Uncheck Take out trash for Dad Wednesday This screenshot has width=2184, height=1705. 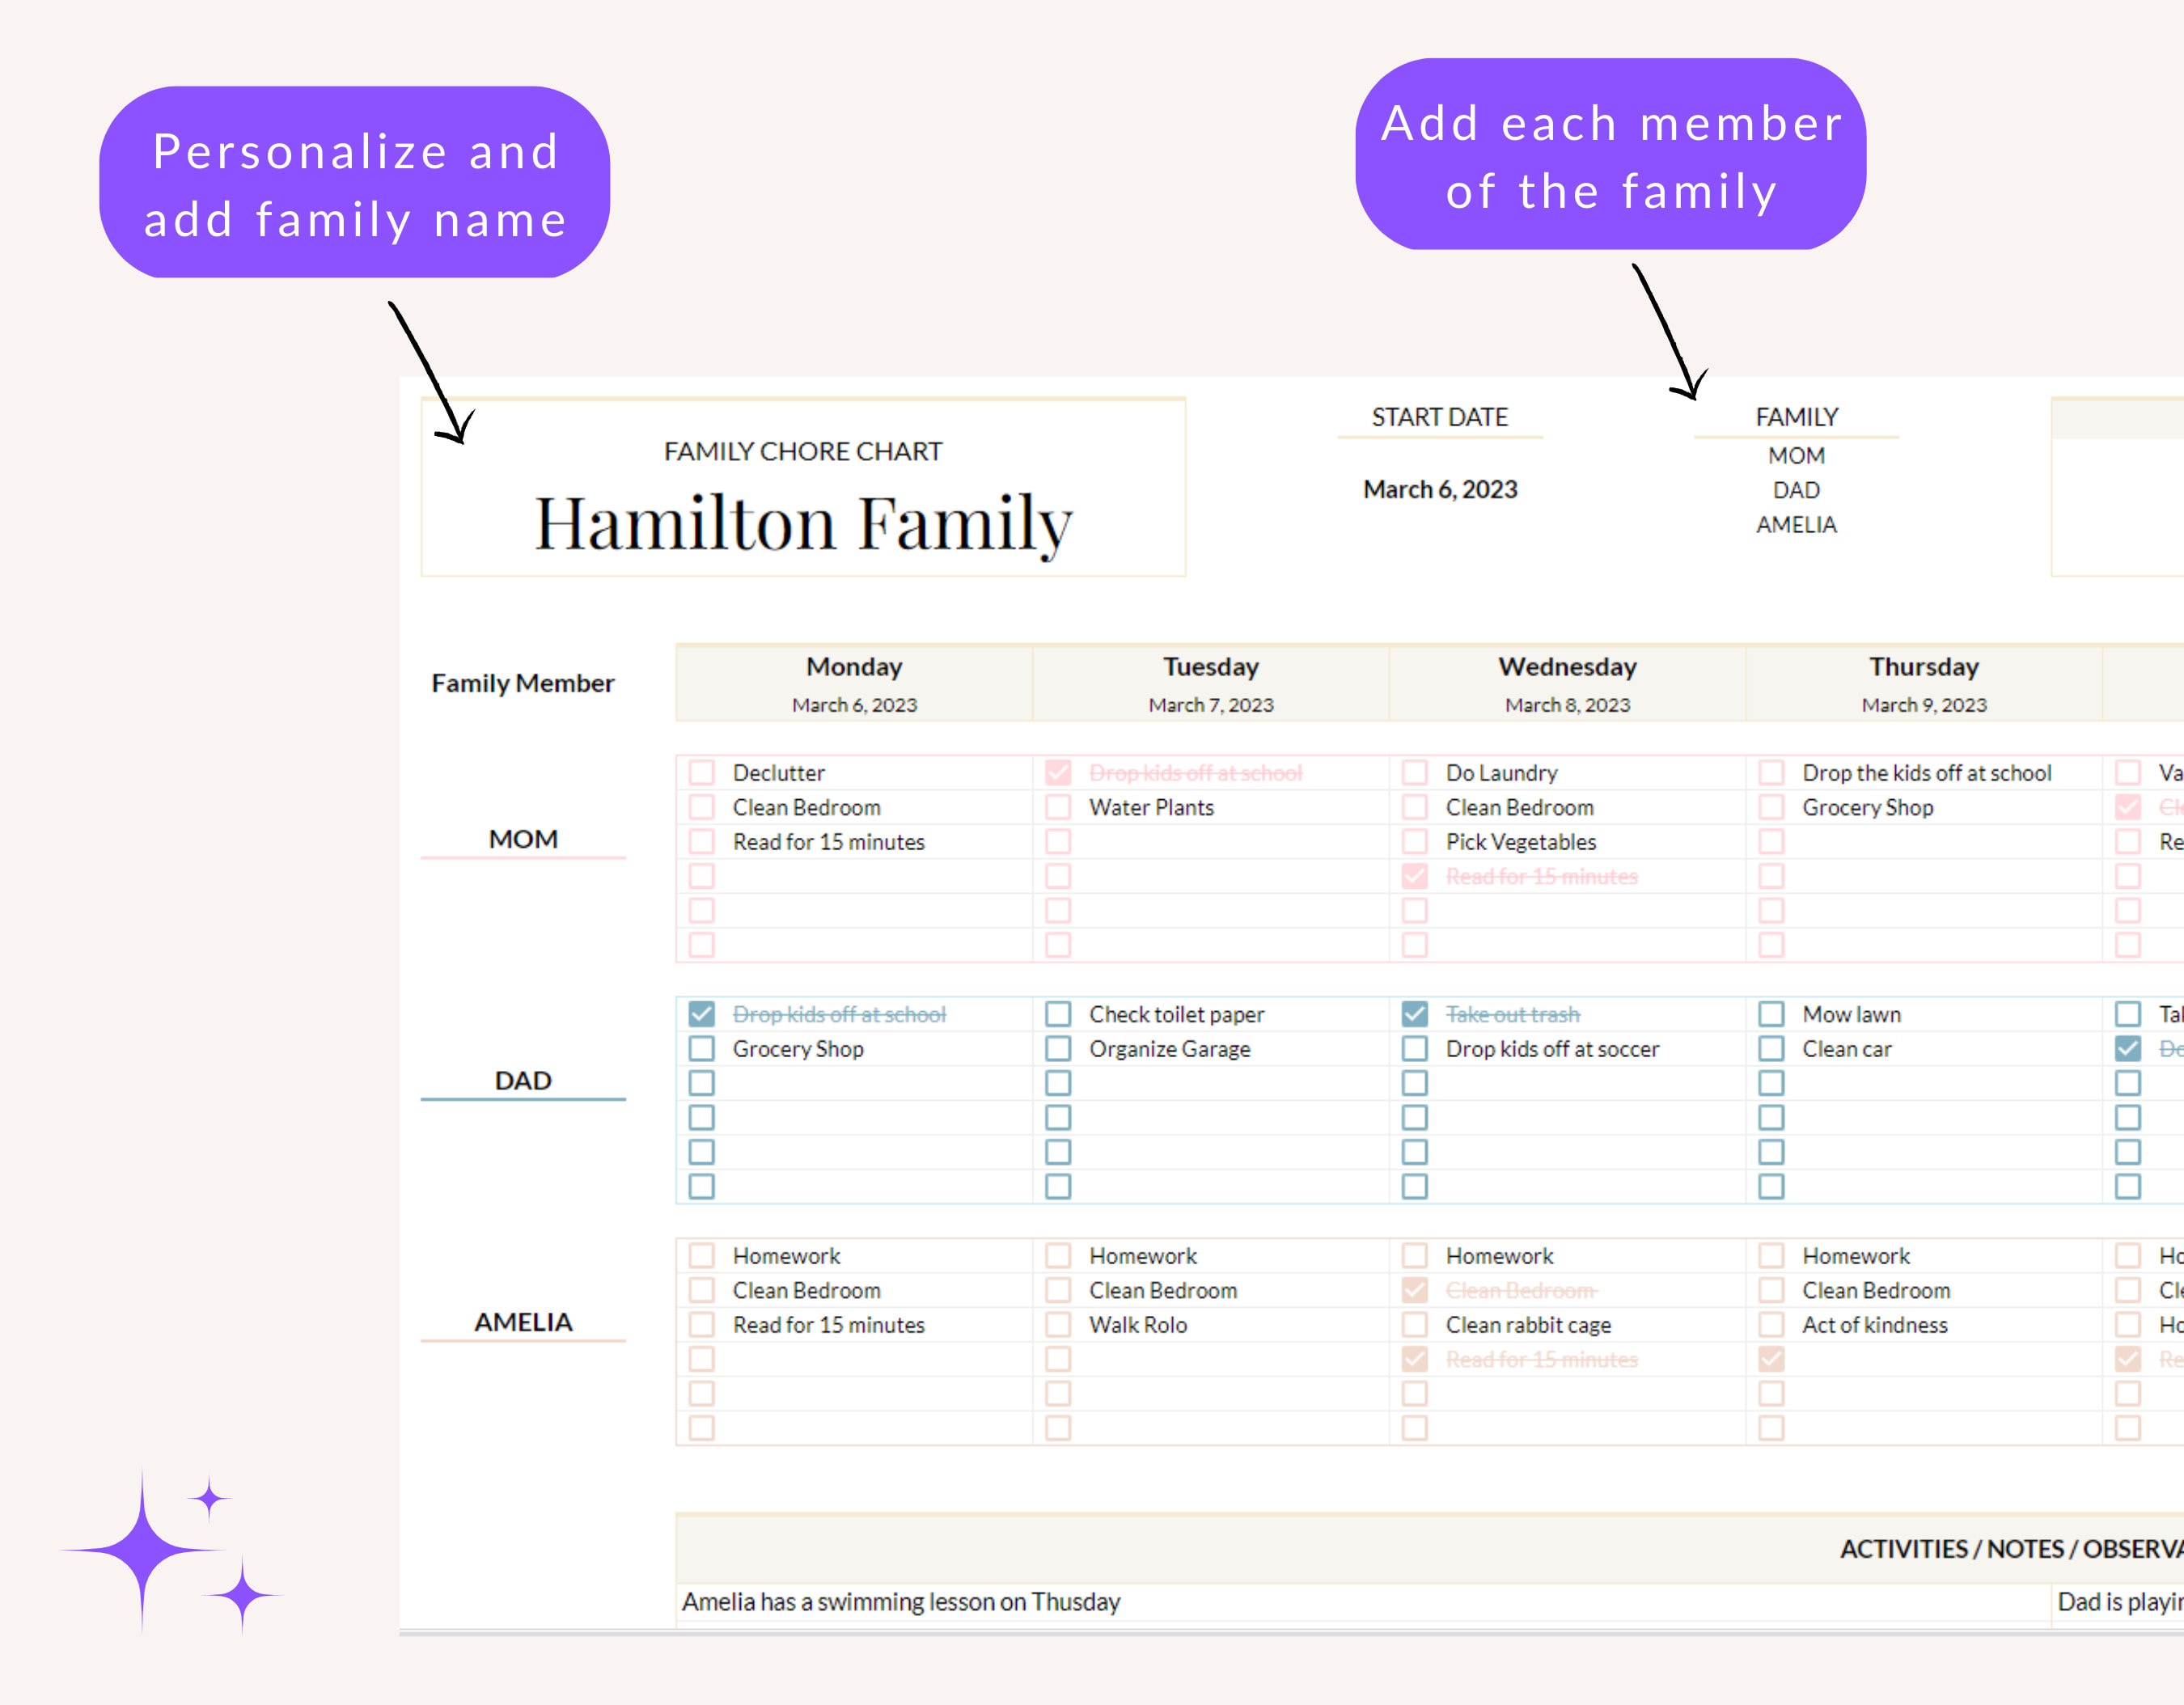[1415, 1013]
